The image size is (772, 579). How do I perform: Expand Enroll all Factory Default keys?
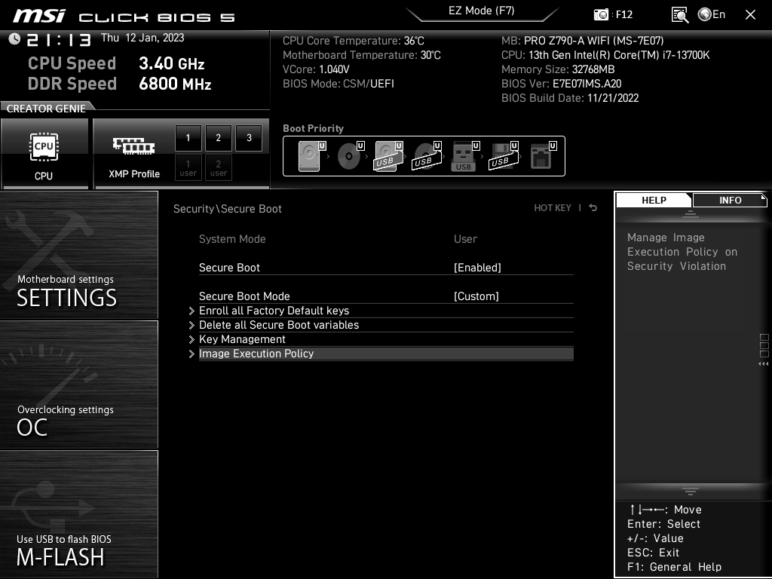point(274,311)
